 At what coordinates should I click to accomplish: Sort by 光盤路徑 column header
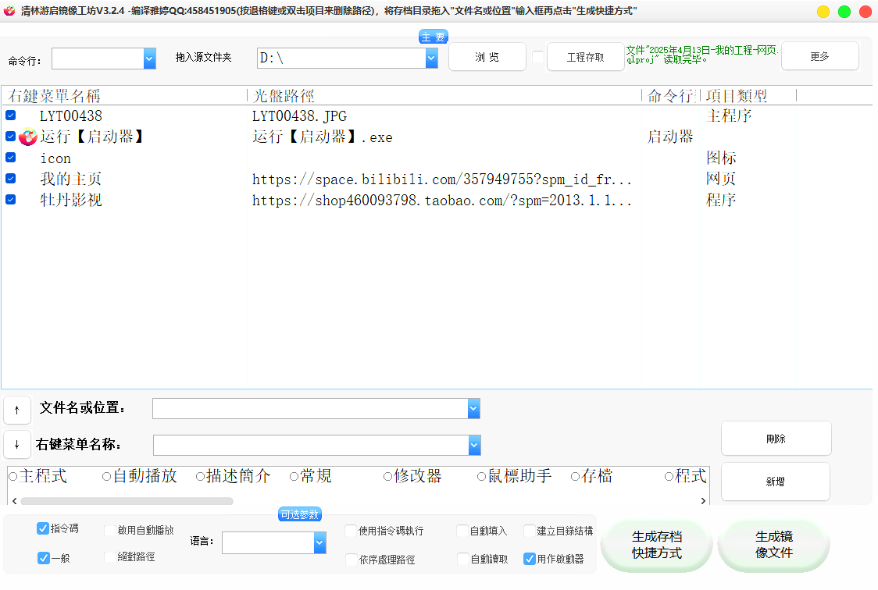pos(444,96)
